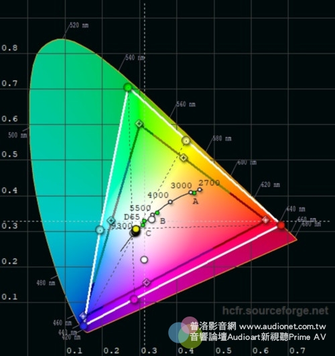The image size is (335, 356).
Task: Select the yellow reference diamond marker
Action: point(184,157)
